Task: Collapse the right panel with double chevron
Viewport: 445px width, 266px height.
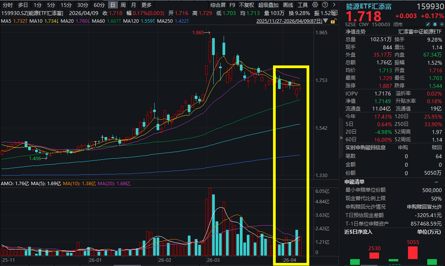Action: click(341, 137)
